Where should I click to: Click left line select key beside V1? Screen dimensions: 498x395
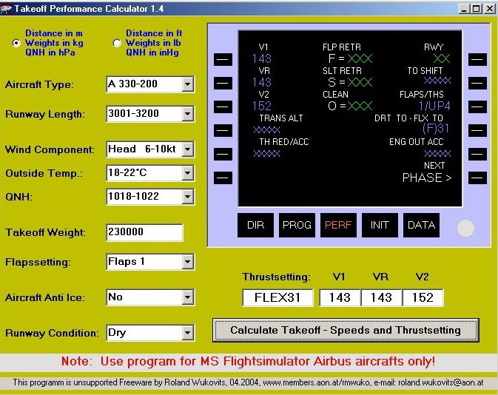(x=223, y=59)
